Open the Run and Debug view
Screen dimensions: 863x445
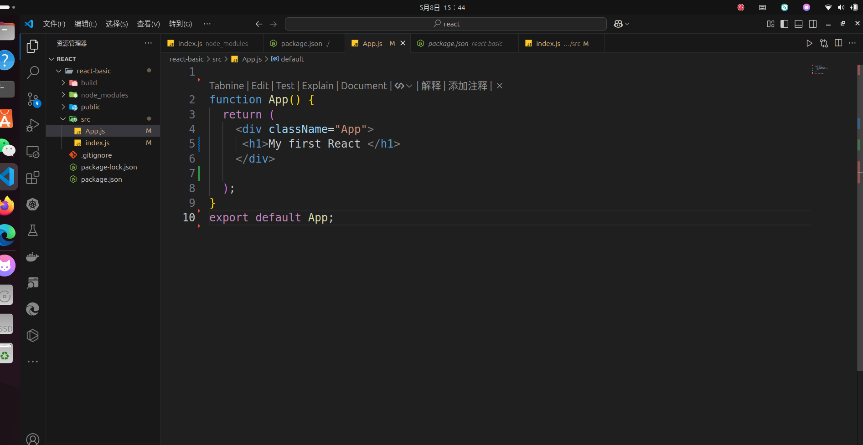(33, 125)
